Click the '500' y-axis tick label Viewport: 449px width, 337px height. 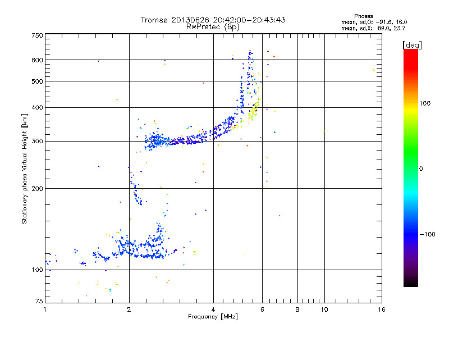tap(37, 81)
